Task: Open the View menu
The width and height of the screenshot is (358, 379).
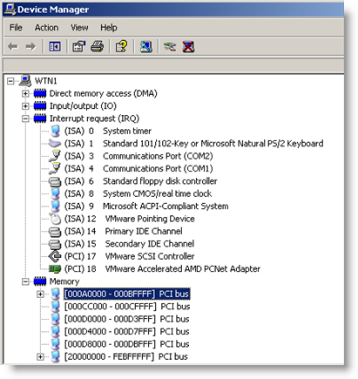Action: point(79,28)
